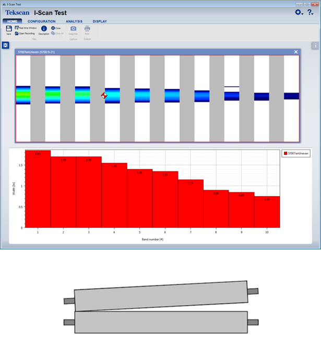Click the Print icon in the Publish group

pos(87,30)
